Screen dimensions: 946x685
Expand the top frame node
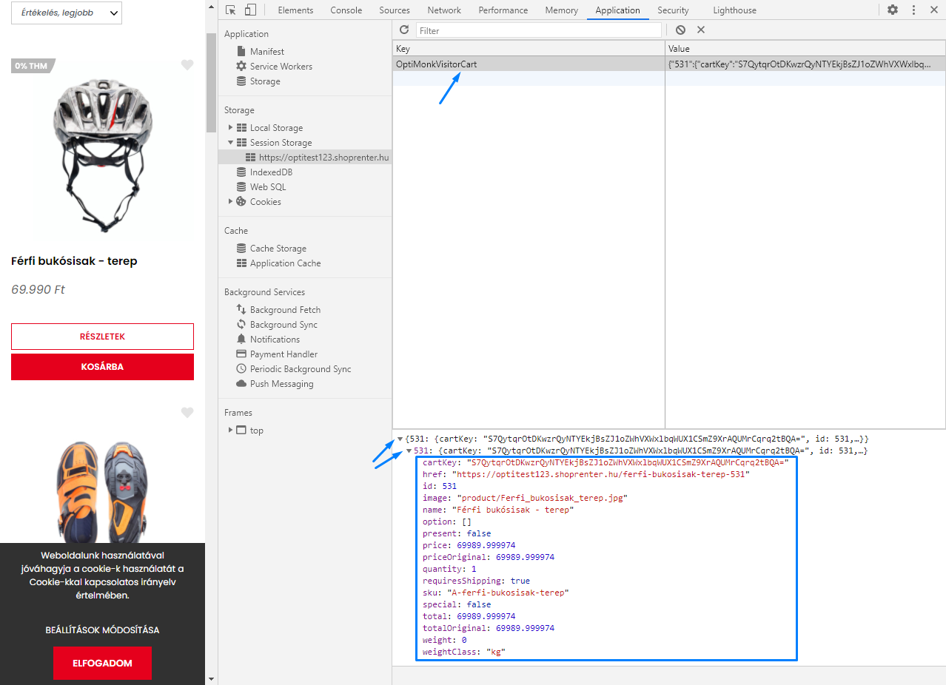pos(231,430)
